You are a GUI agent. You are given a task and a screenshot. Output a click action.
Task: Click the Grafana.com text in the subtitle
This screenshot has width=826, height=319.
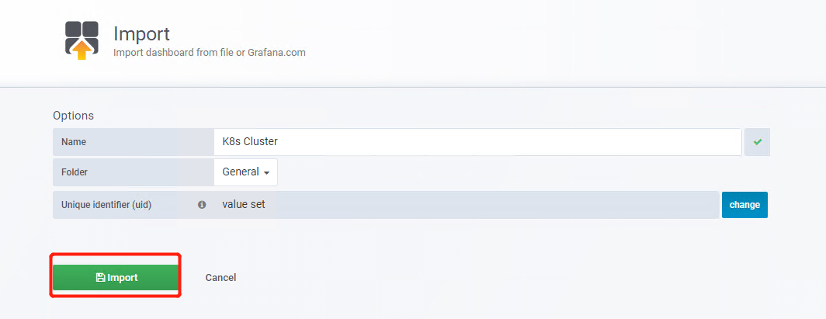(x=276, y=53)
